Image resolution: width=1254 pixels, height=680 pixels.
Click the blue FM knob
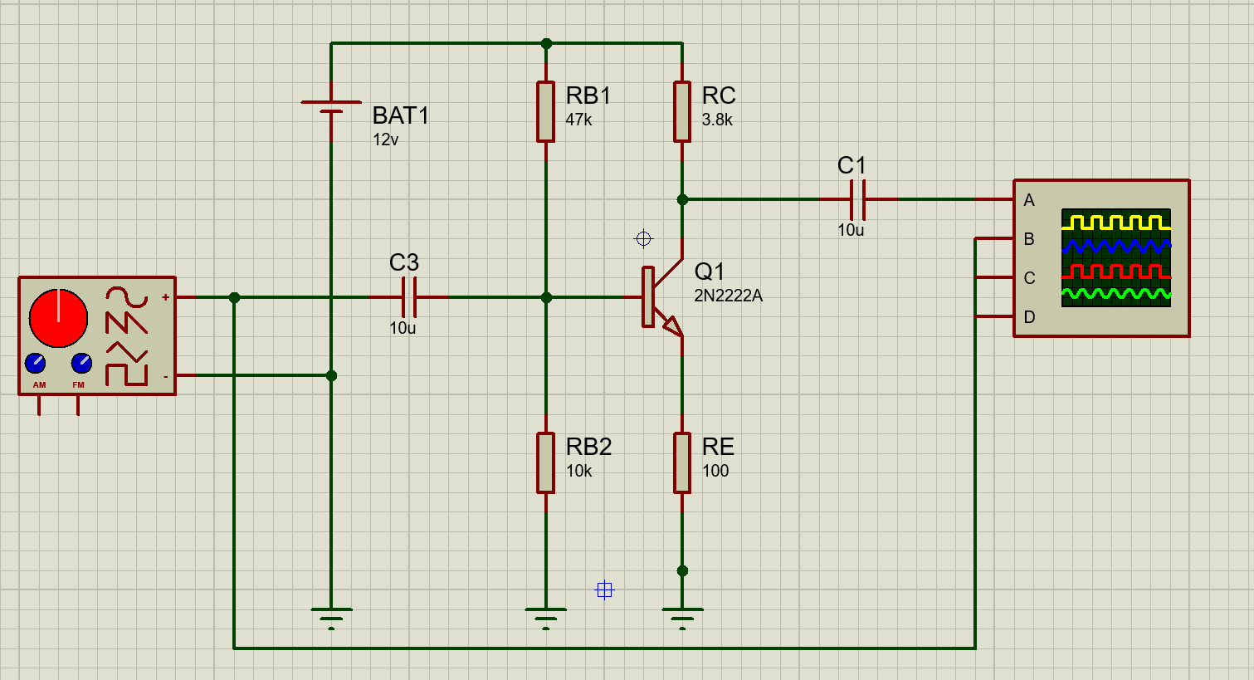tap(81, 364)
